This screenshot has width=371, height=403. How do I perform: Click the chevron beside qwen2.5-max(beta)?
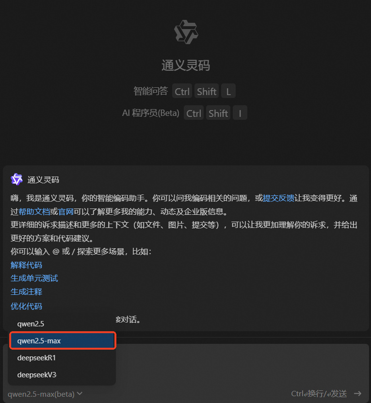click(80, 393)
